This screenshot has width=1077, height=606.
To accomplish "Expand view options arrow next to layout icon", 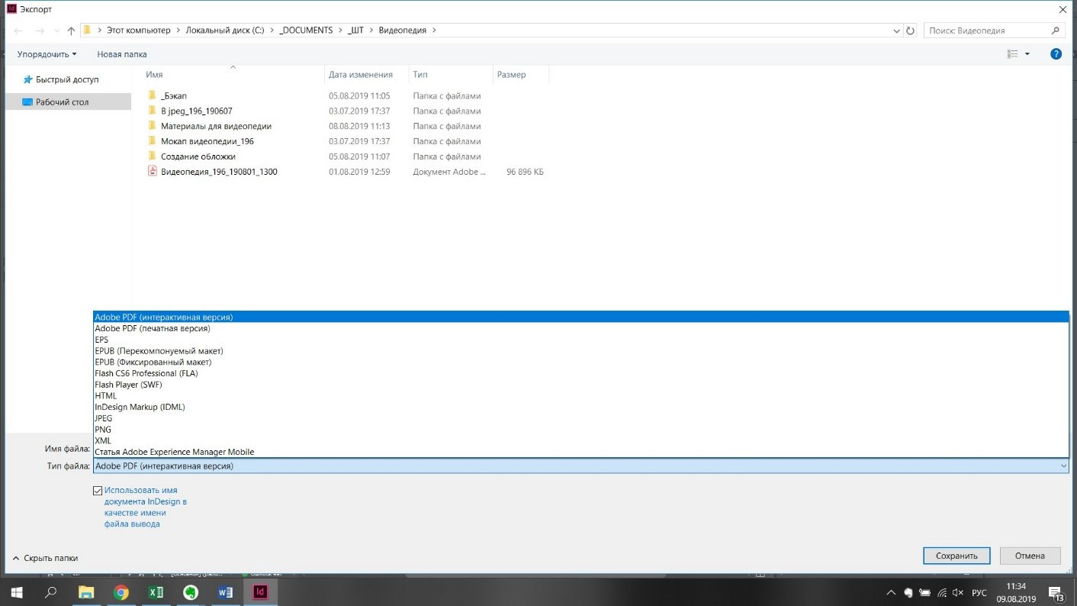I will [x=1027, y=54].
